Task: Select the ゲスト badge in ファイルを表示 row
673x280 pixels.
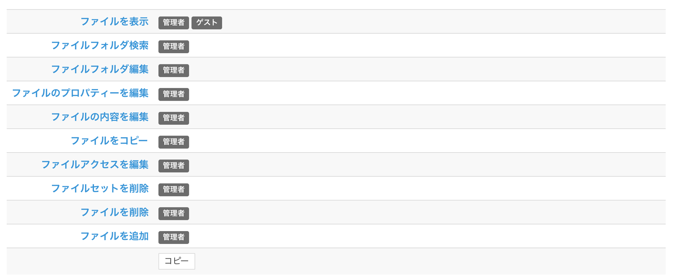Action: [207, 23]
